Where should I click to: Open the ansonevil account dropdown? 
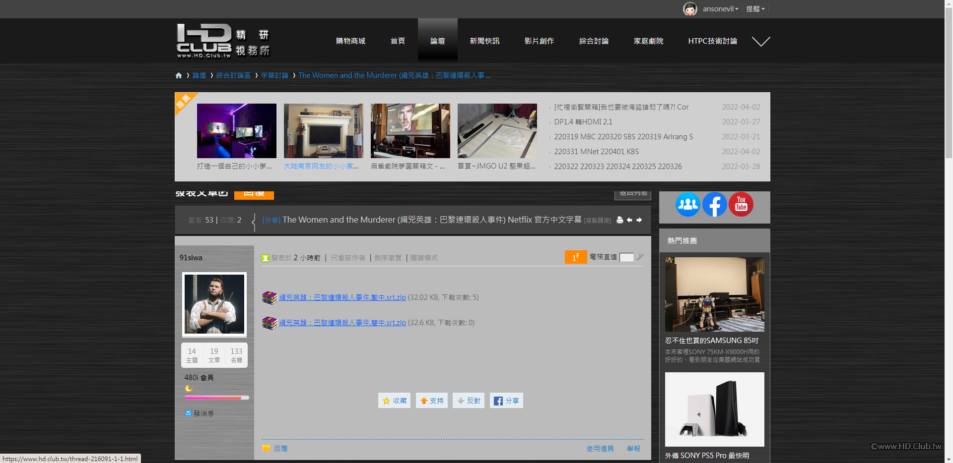tap(721, 8)
